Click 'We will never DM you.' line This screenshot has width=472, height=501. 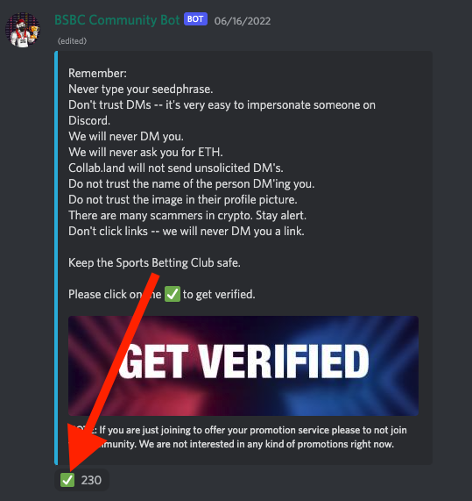pyautogui.click(x=126, y=136)
